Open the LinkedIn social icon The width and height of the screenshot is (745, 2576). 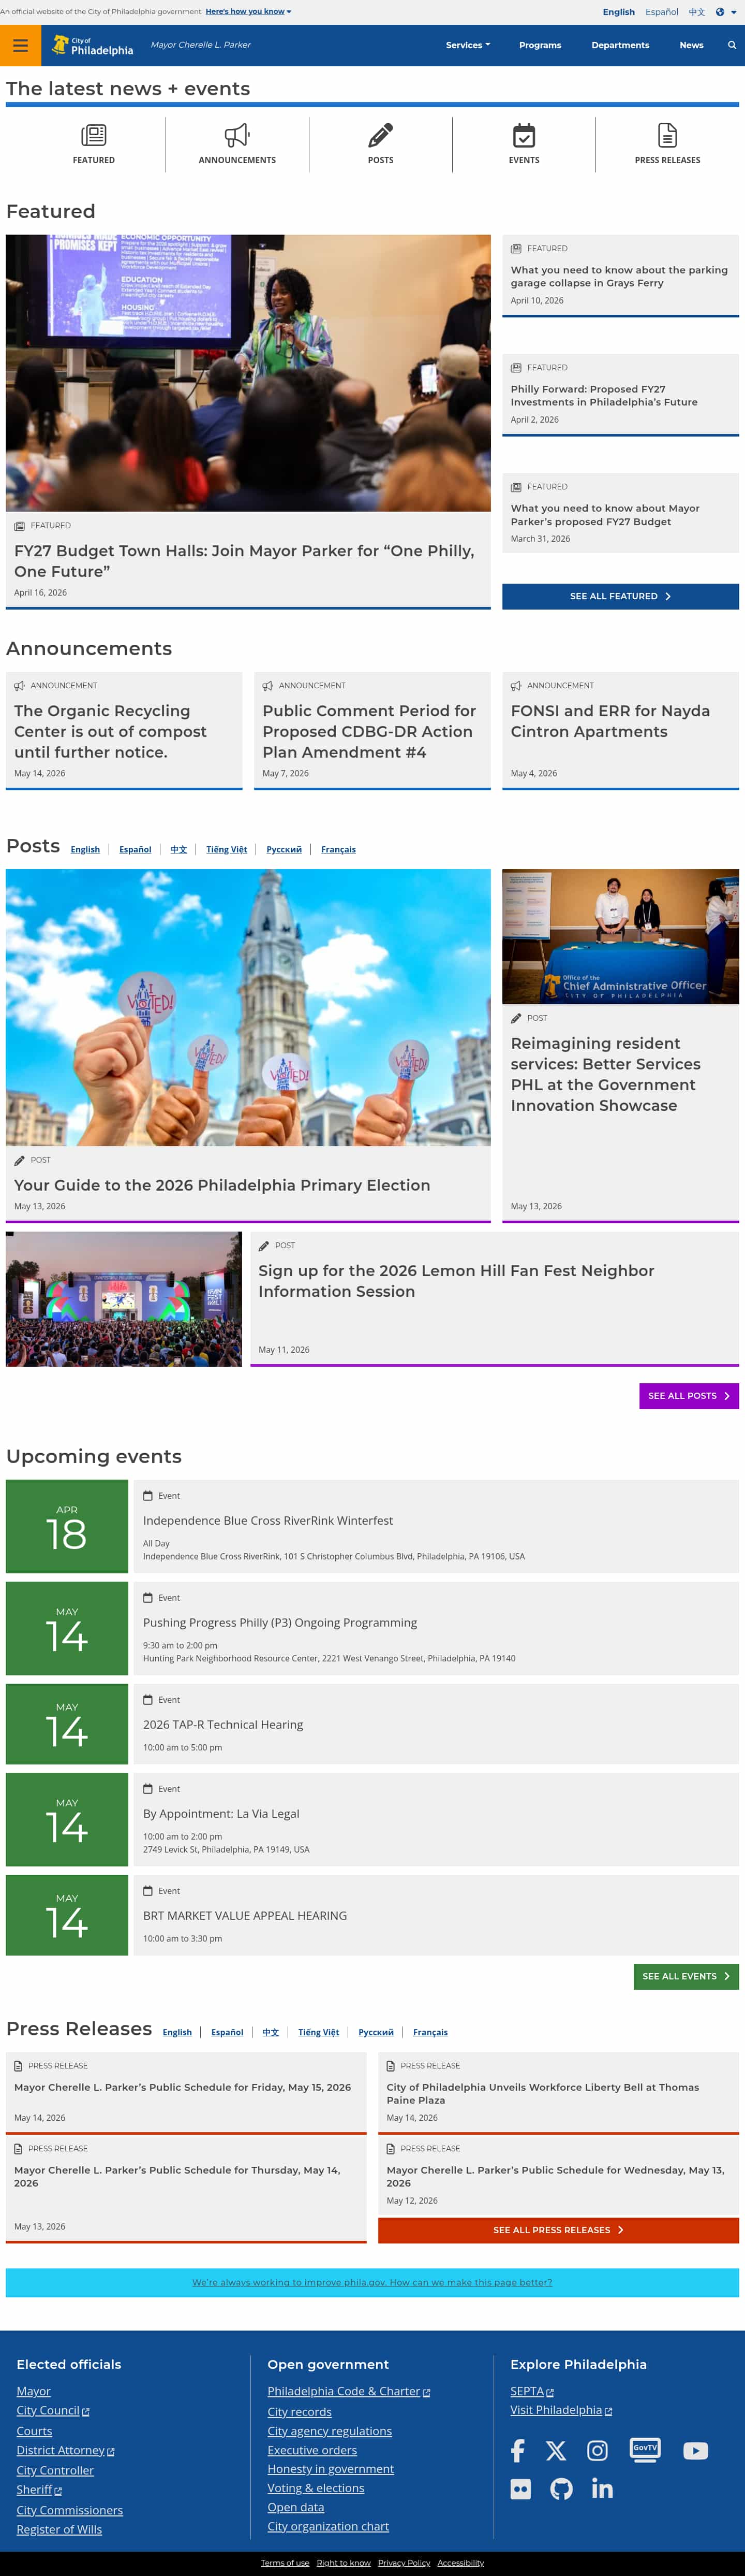[x=602, y=2488]
